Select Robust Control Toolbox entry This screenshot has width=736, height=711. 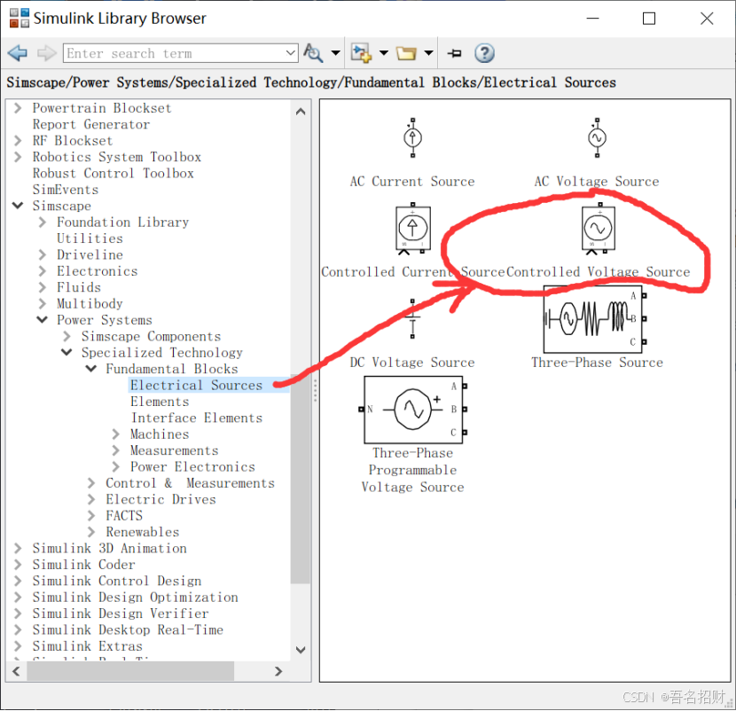[113, 173]
